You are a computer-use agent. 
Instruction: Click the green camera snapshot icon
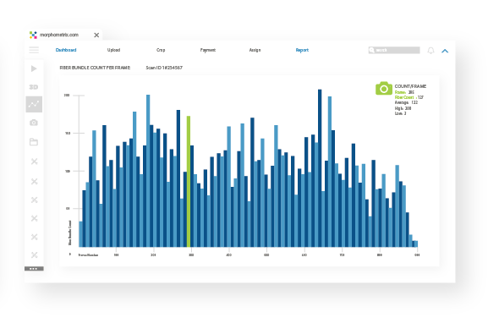pyautogui.click(x=384, y=89)
